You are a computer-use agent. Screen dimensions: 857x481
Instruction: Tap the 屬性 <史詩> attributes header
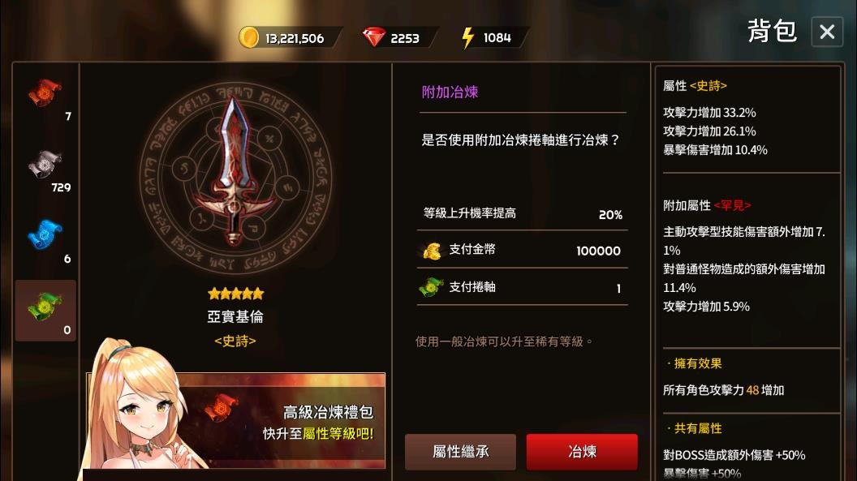click(x=695, y=86)
